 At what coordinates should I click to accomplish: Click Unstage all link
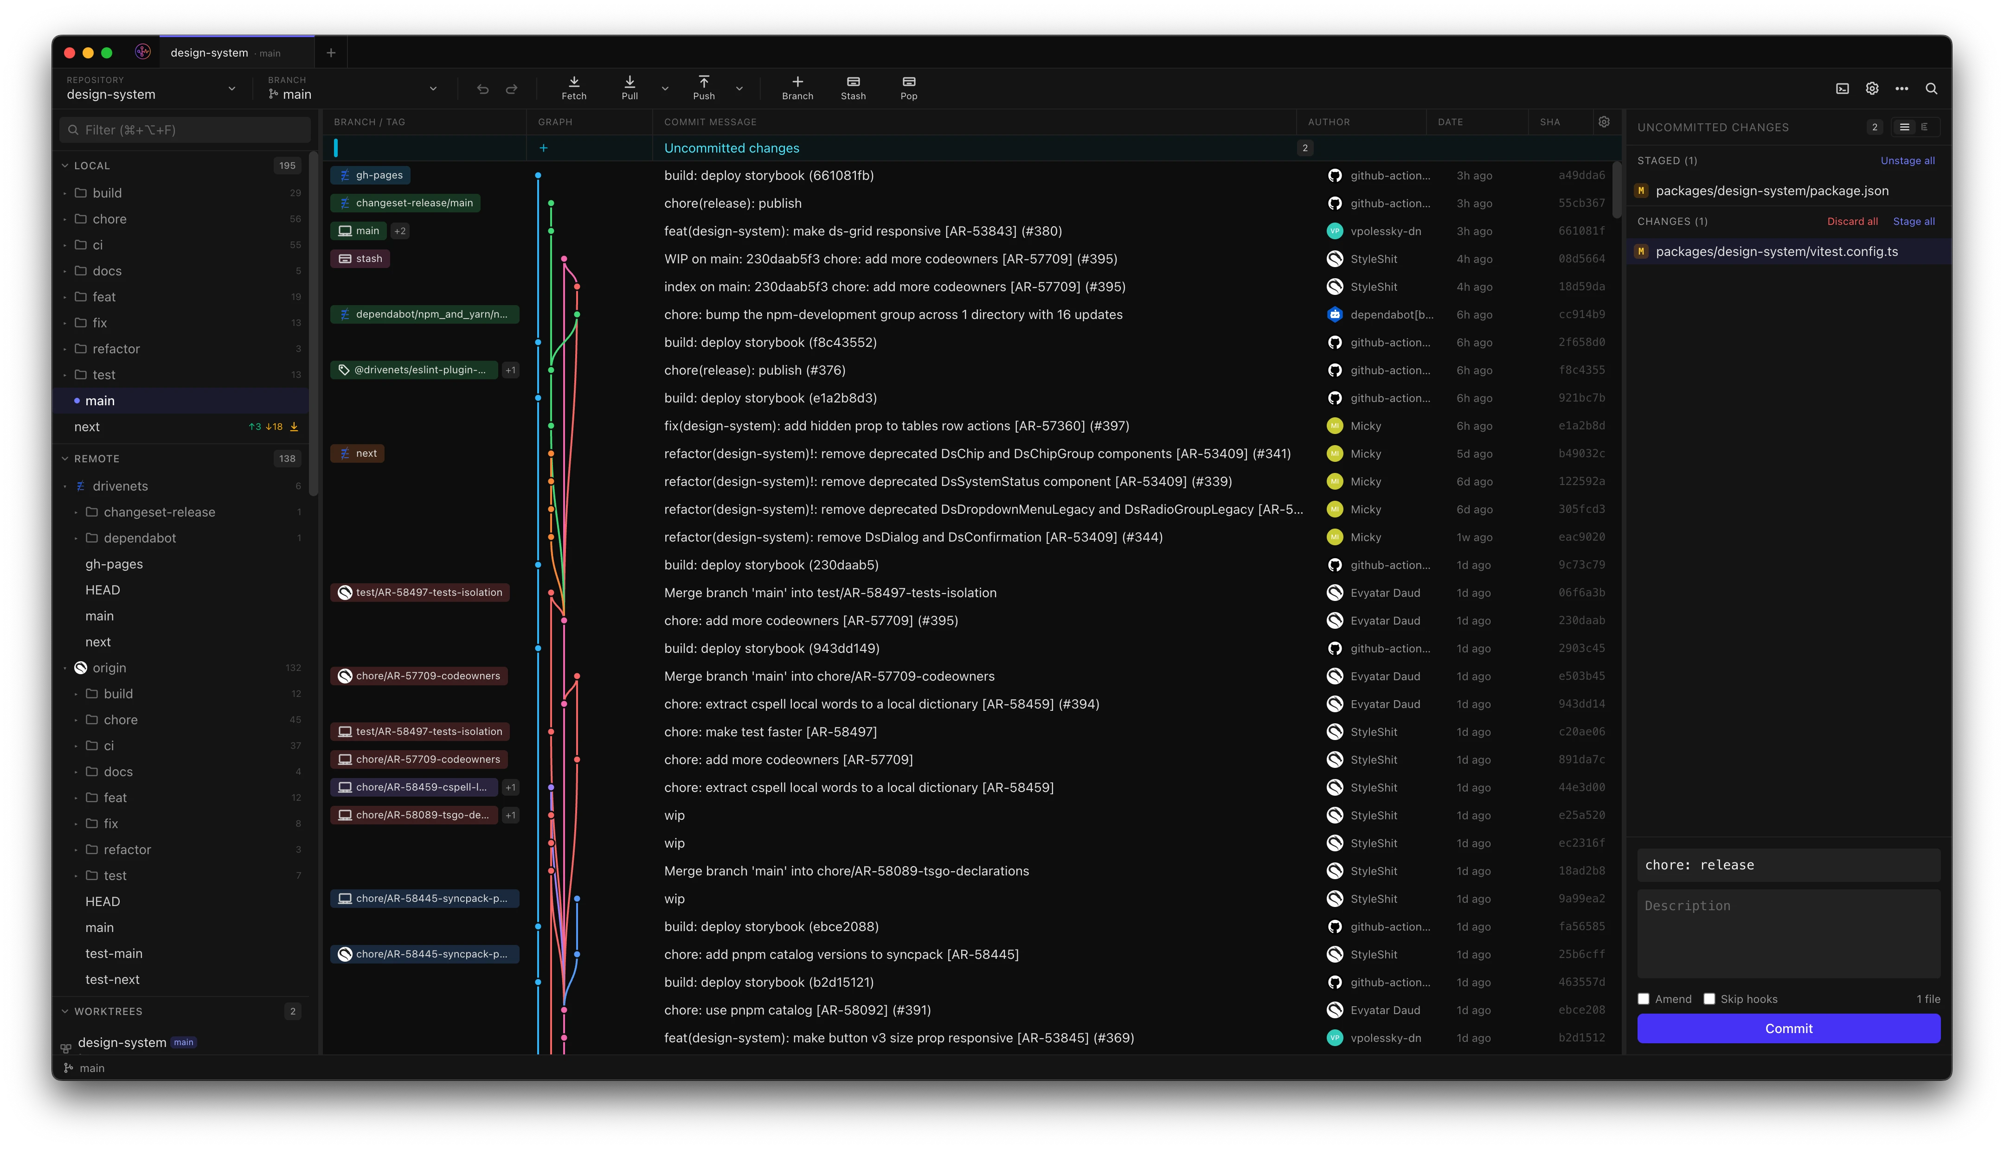click(x=1907, y=160)
